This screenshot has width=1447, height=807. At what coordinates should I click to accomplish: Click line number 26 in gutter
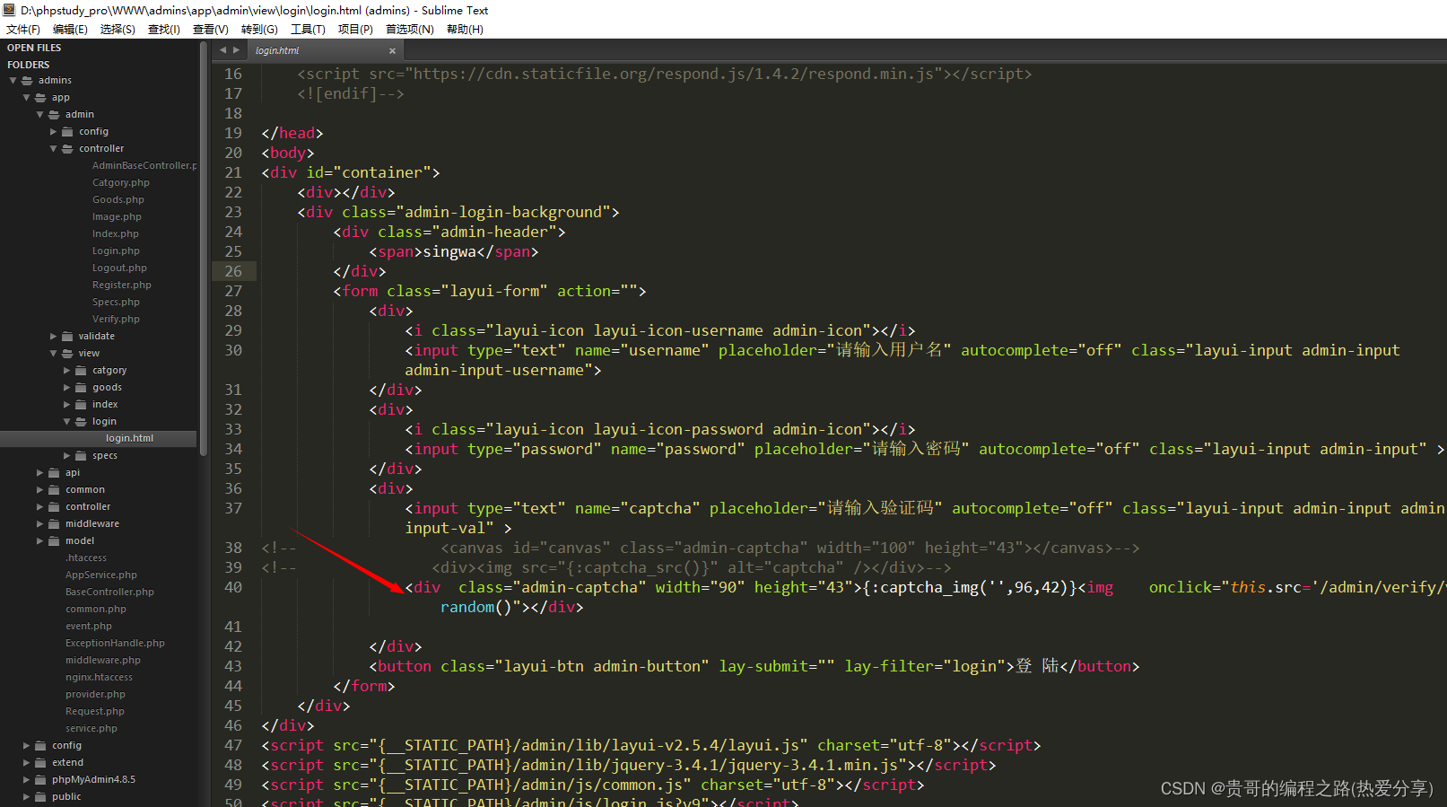pyautogui.click(x=233, y=271)
